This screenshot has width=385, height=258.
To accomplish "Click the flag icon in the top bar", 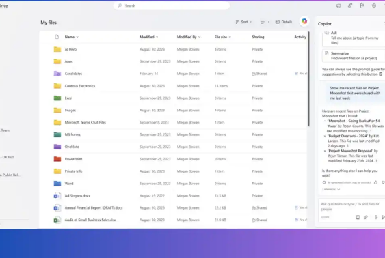I will [x=362, y=5].
